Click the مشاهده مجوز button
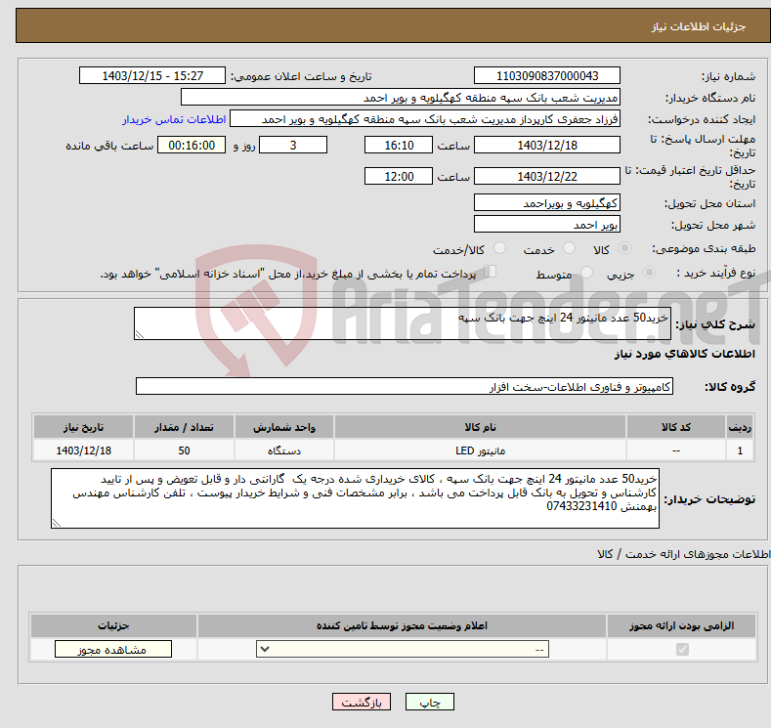 point(113,650)
